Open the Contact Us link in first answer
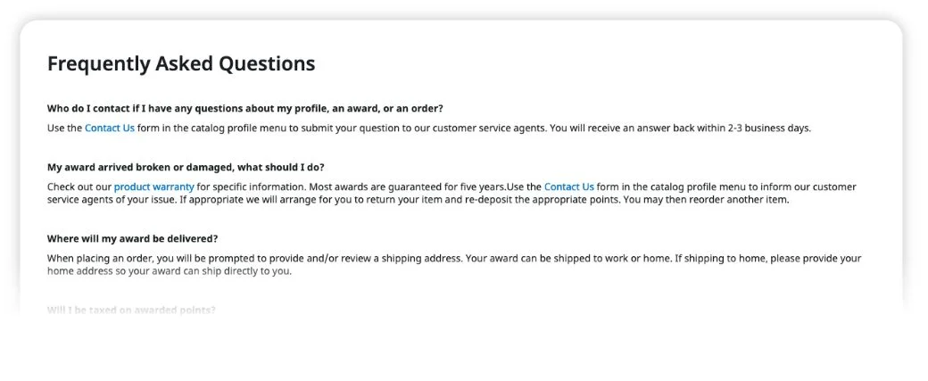Viewport: 928px width, 381px height. click(x=110, y=128)
